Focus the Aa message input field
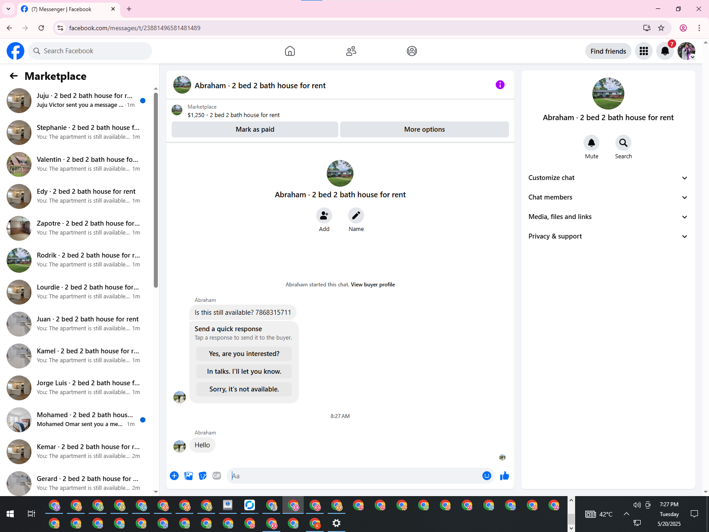The image size is (709, 532). [354, 476]
